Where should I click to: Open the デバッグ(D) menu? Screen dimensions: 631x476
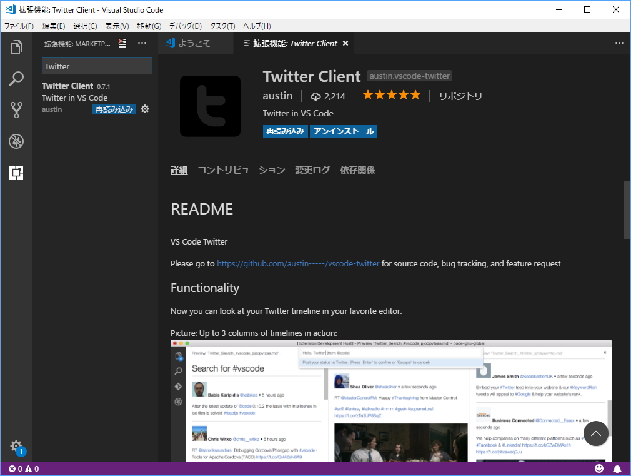(x=186, y=26)
